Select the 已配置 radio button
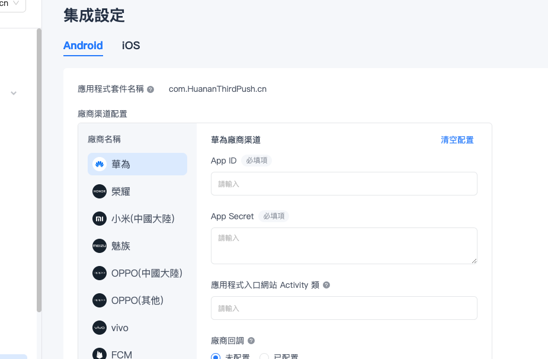Screen dimensions: 548x359 [x=264, y=357]
